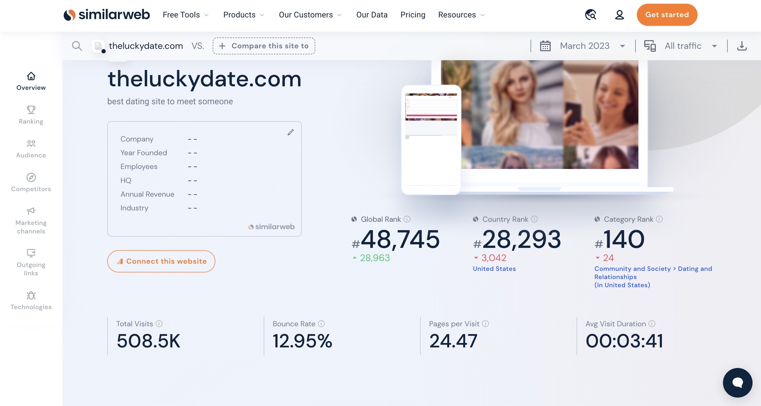761x406 pixels.
Task: Click the HQ row label
Action: [x=126, y=180]
